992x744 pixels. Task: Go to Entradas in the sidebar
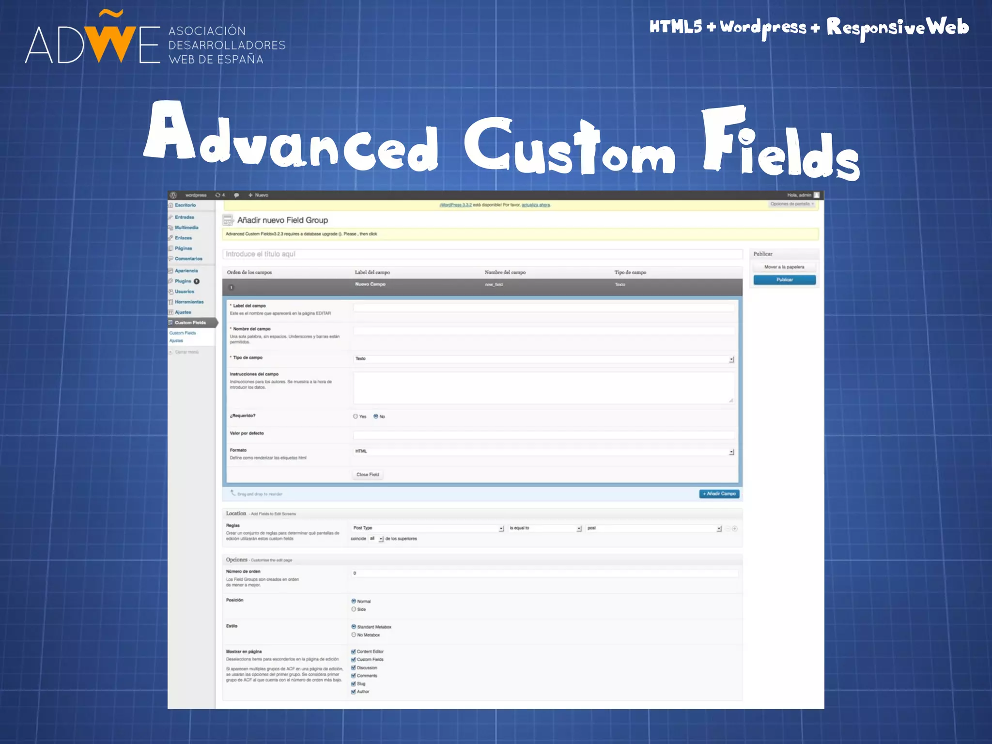pos(184,217)
